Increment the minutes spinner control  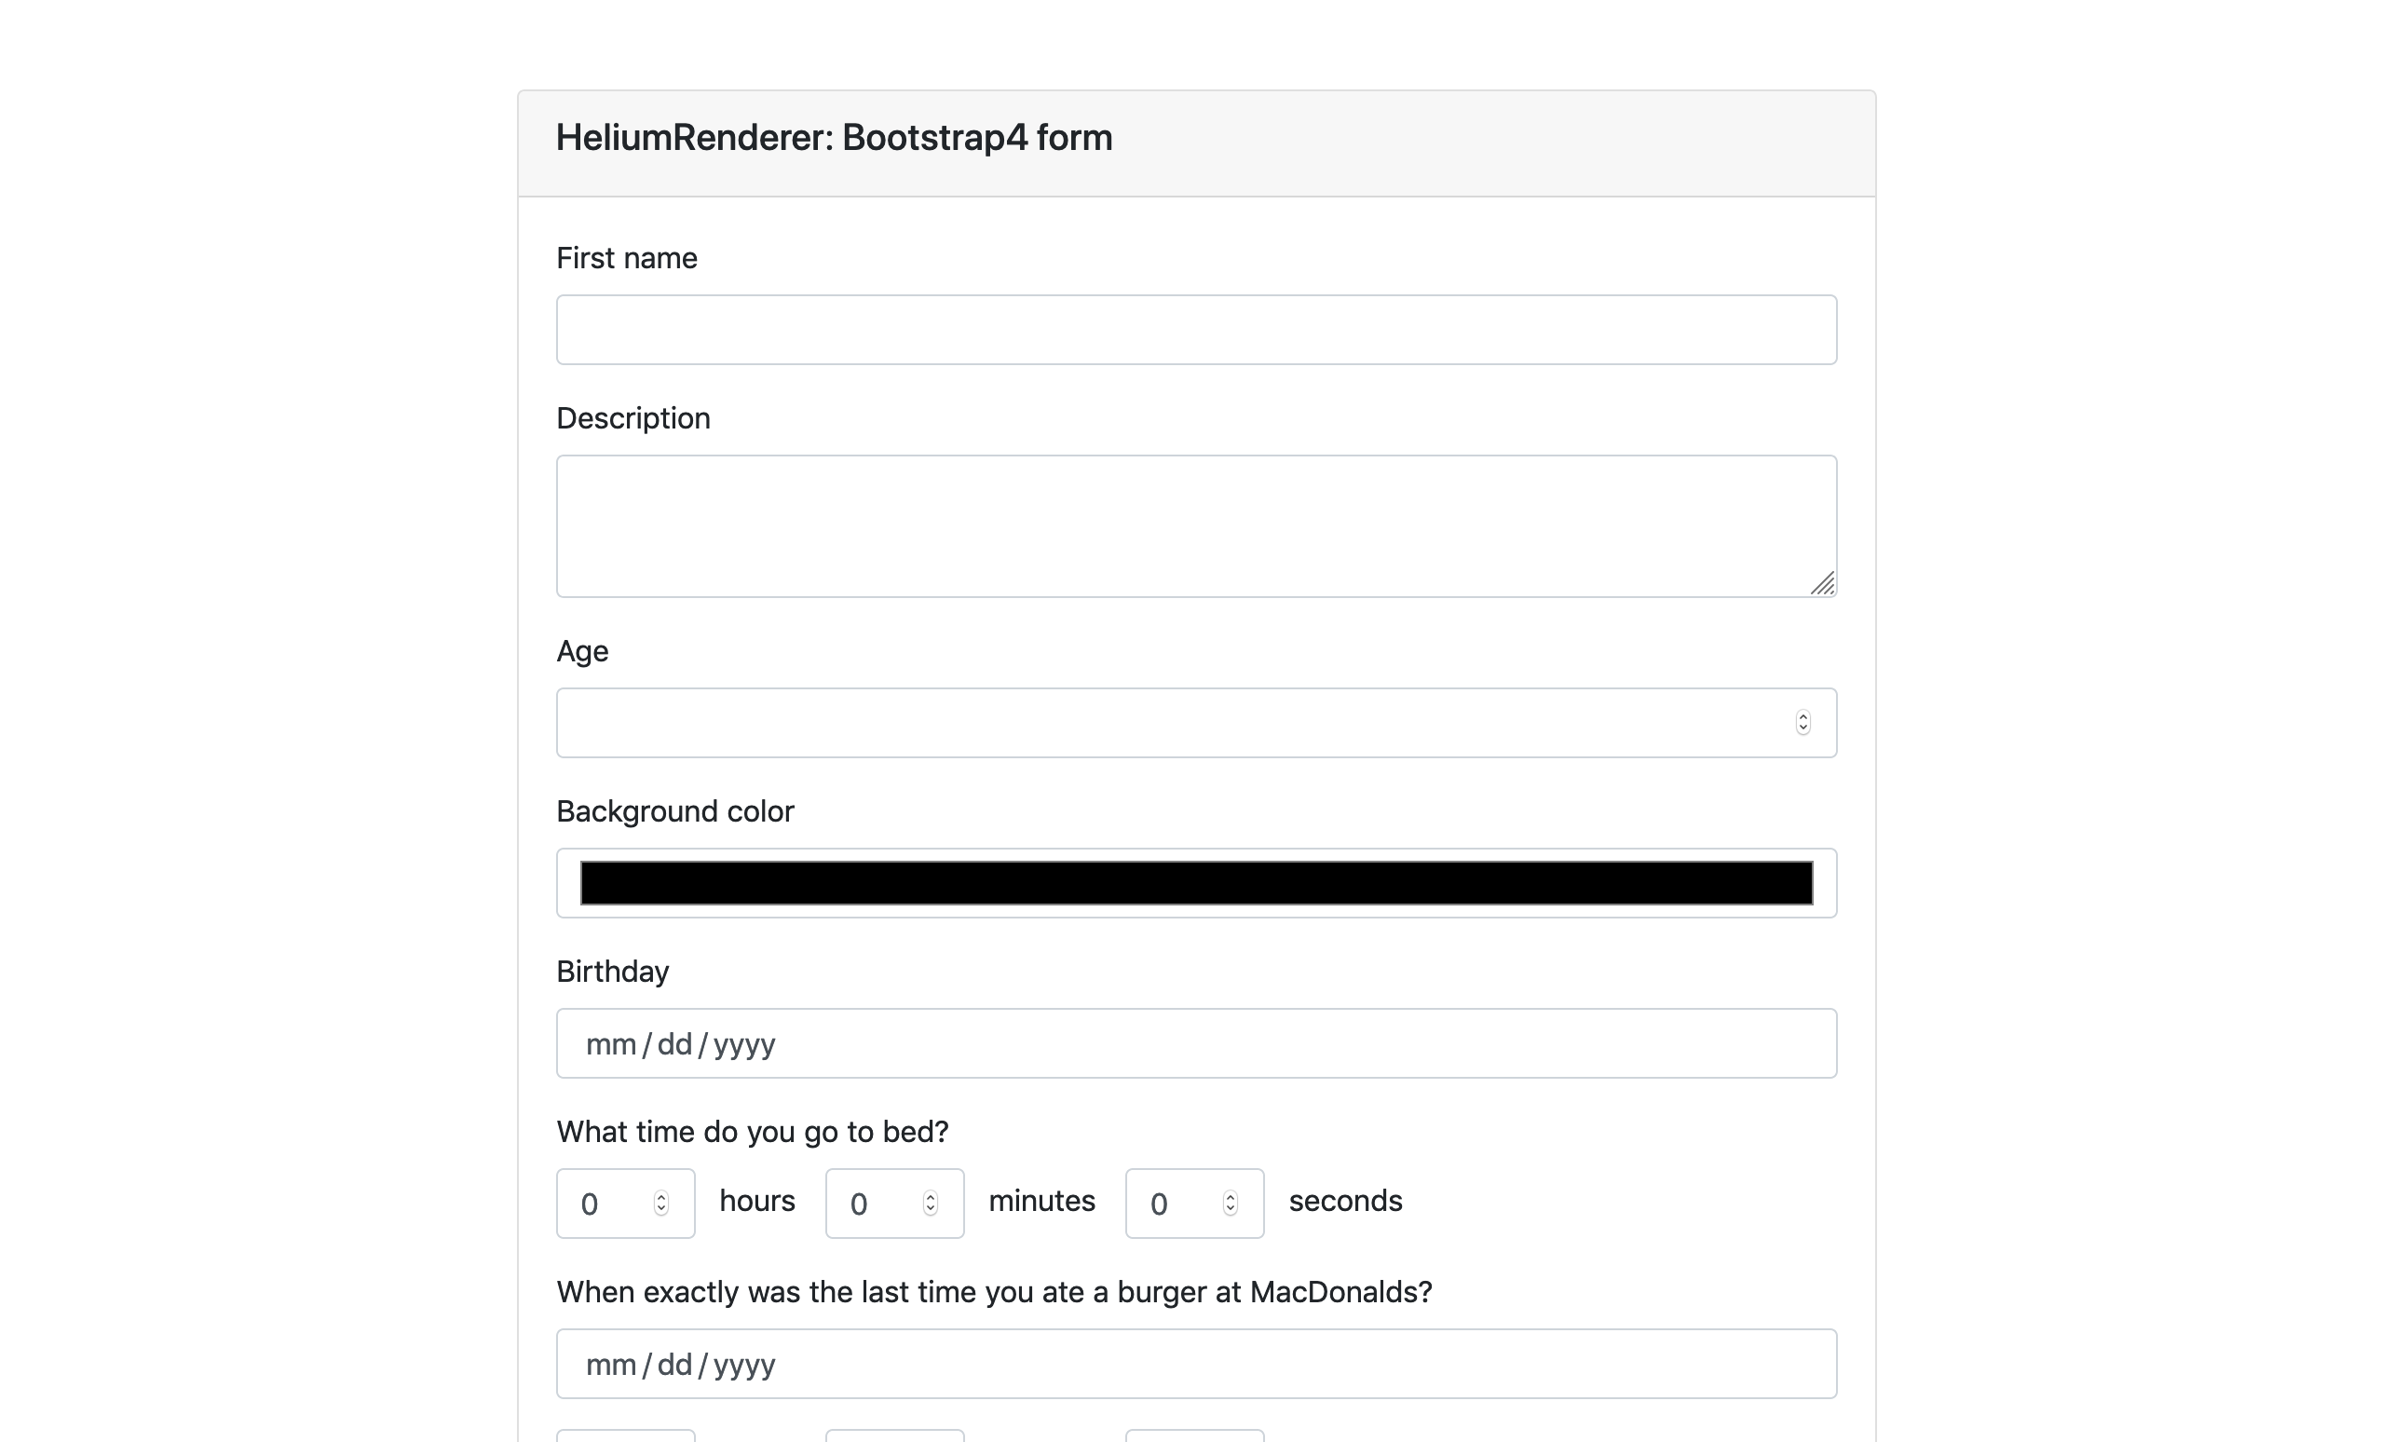[x=930, y=1197]
